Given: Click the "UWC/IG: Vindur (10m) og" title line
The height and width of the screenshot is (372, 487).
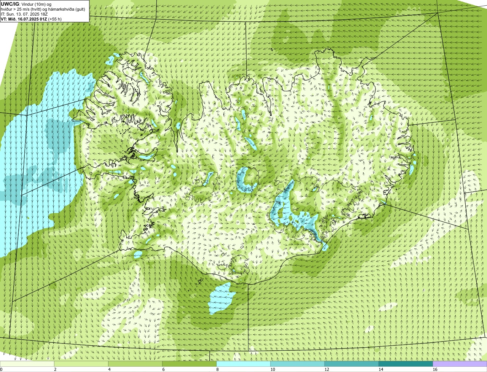Looking at the screenshot, I should click(x=26, y=4).
